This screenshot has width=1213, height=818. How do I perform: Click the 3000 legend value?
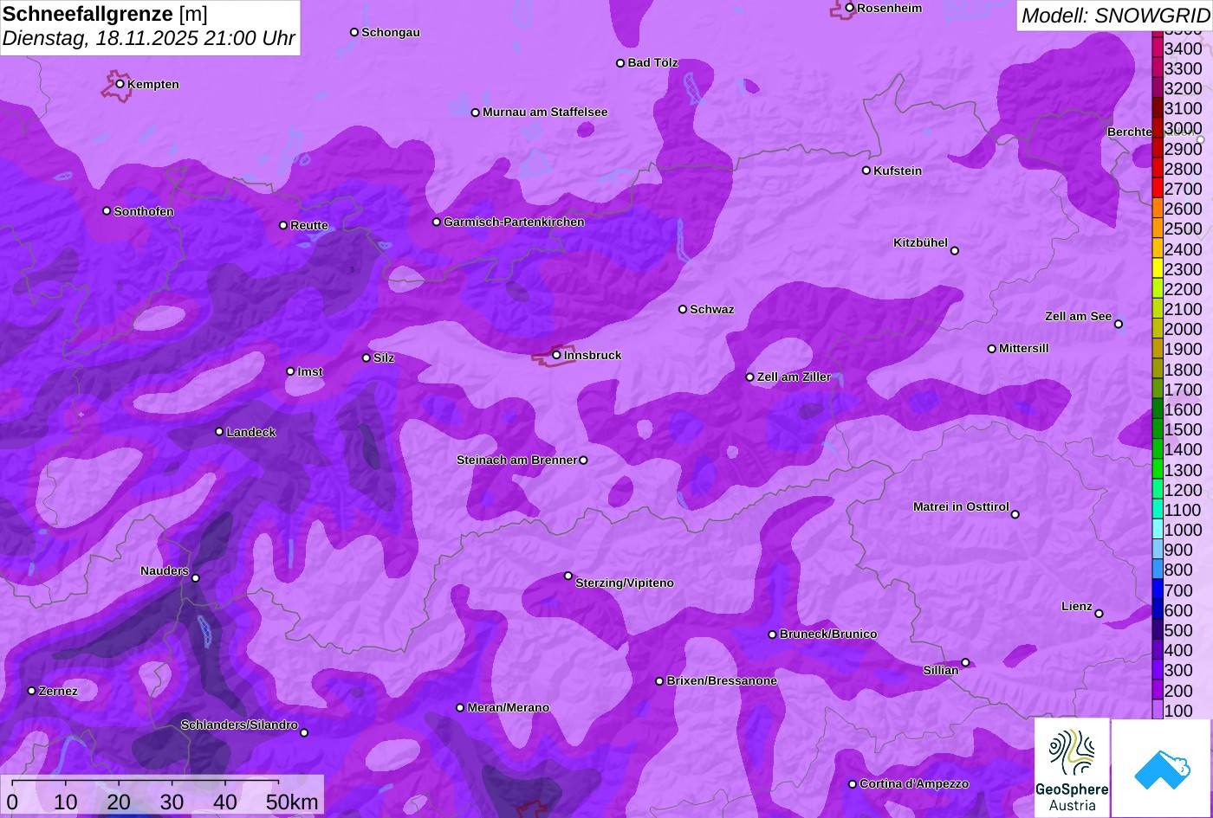1184,128
